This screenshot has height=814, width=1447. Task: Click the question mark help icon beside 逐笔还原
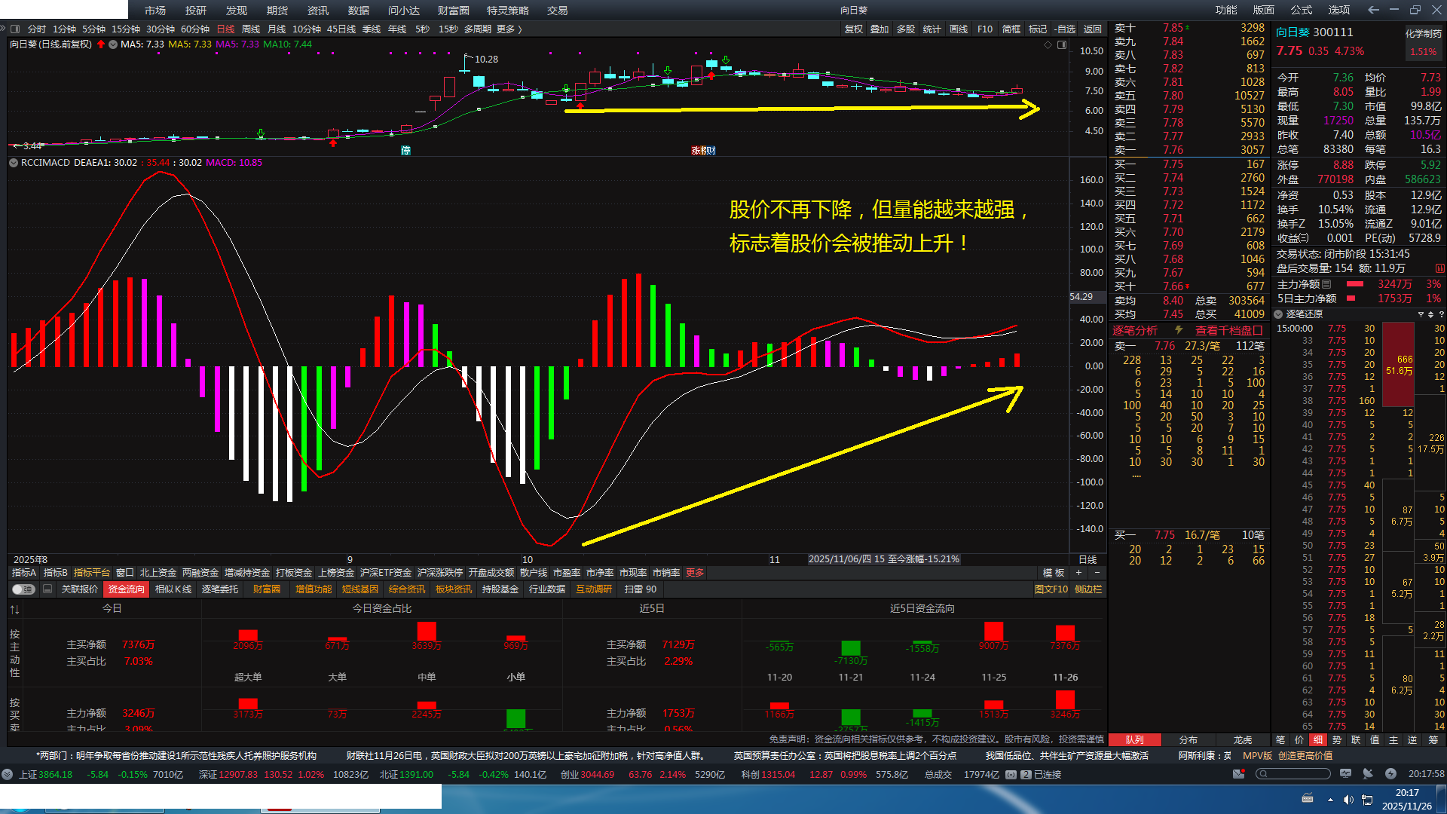pyautogui.click(x=1441, y=314)
